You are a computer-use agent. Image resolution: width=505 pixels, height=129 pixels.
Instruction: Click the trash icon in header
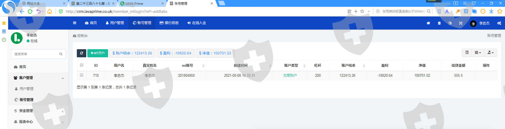point(439,23)
